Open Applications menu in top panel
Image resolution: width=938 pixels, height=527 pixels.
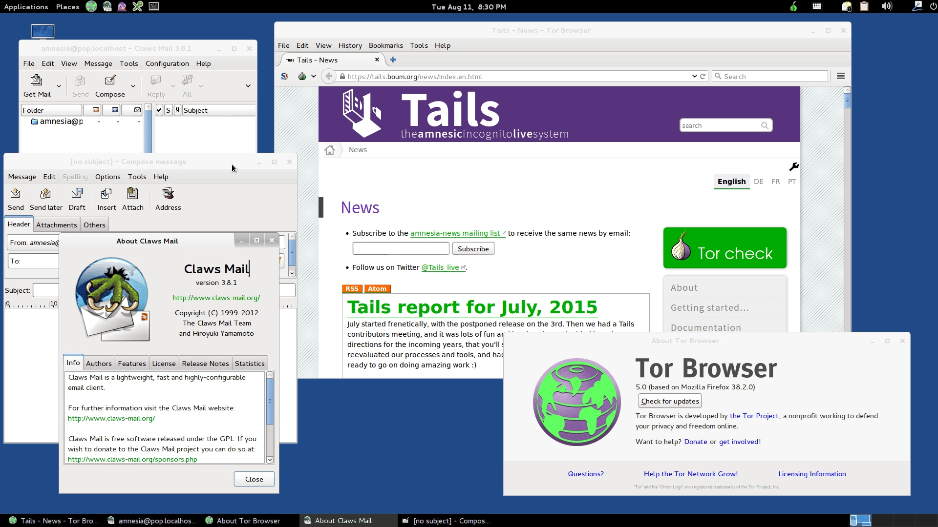[x=26, y=7]
